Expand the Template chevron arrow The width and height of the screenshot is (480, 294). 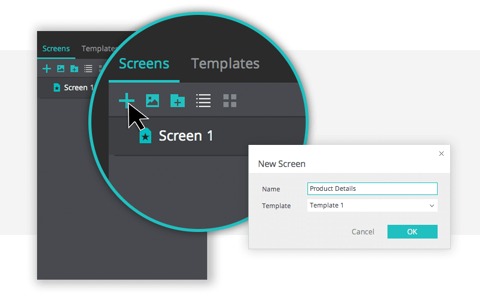click(432, 206)
